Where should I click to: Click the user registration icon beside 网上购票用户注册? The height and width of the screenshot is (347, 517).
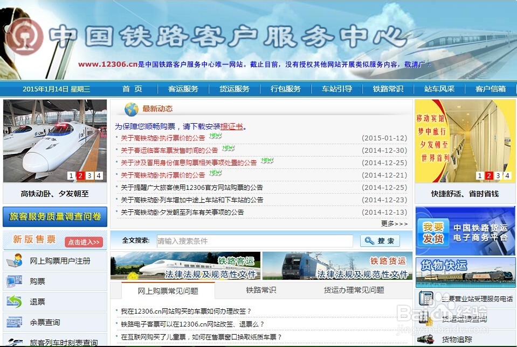point(15,260)
